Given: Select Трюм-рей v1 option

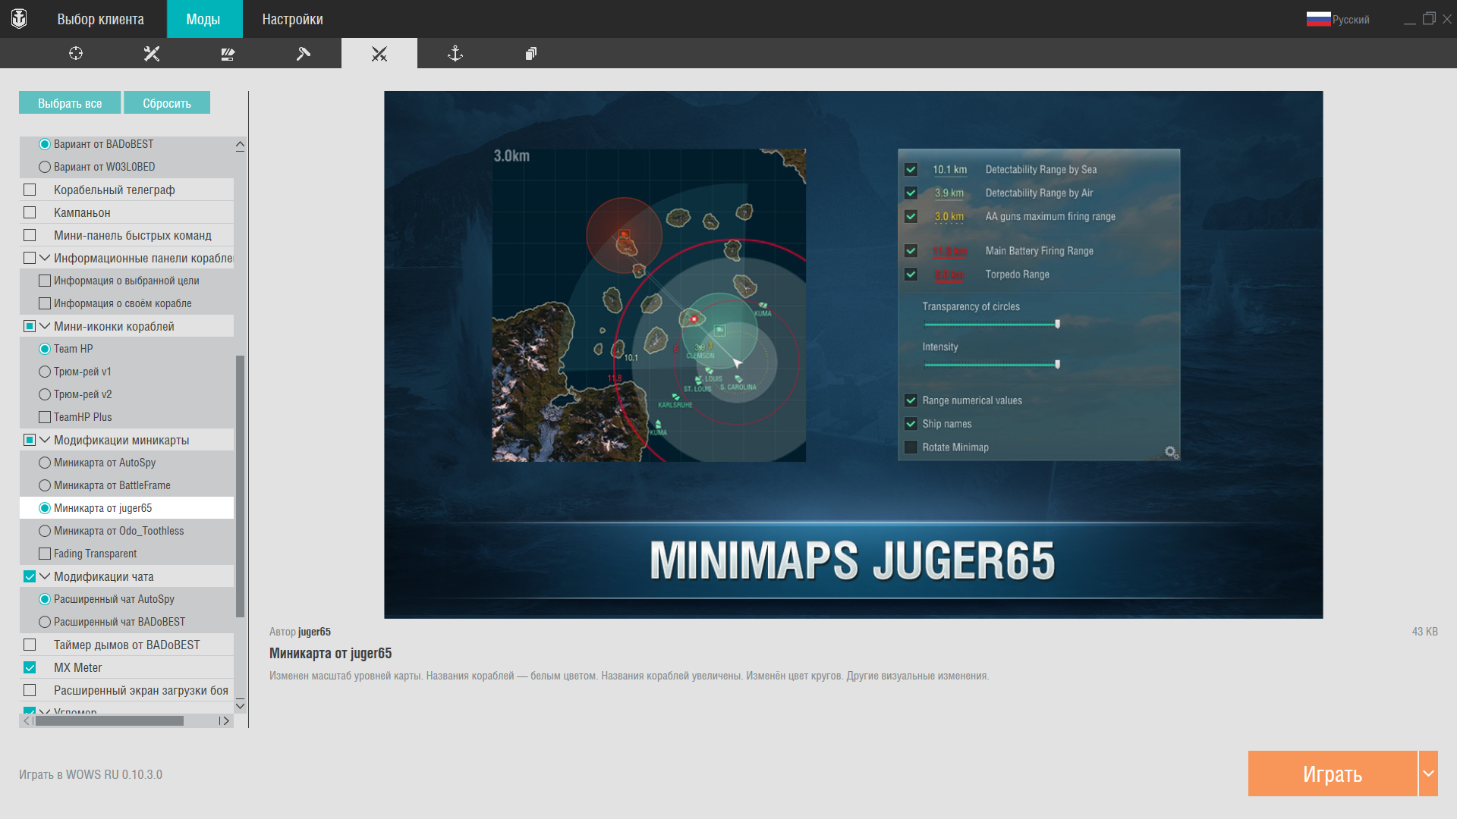Looking at the screenshot, I should [x=45, y=372].
